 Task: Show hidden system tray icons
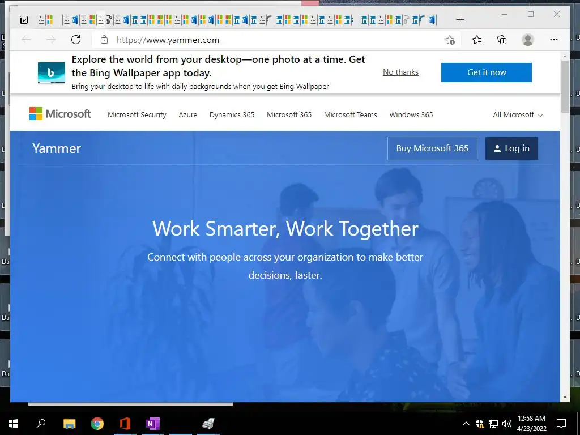tap(466, 424)
